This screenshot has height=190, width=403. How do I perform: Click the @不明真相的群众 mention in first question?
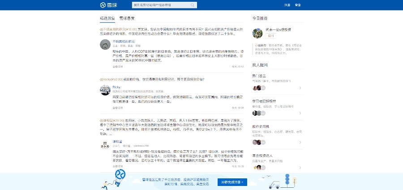pyautogui.click(x=112, y=29)
